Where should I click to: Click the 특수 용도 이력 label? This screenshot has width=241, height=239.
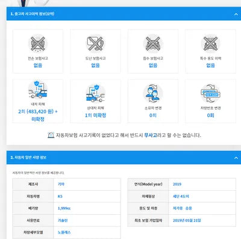coord(210,59)
